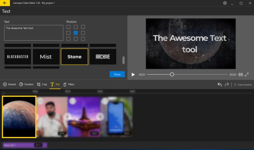Open the Duration tab
The height and width of the screenshot is (150, 254).
pos(26,84)
